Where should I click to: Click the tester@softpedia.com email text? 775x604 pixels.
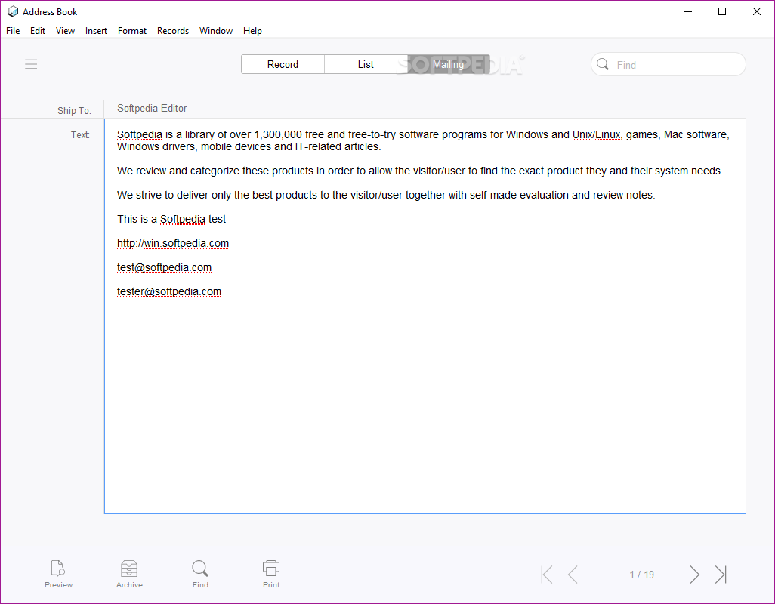pos(169,291)
